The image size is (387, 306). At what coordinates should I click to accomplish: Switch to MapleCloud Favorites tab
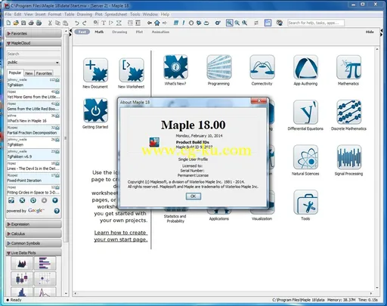[44, 73]
